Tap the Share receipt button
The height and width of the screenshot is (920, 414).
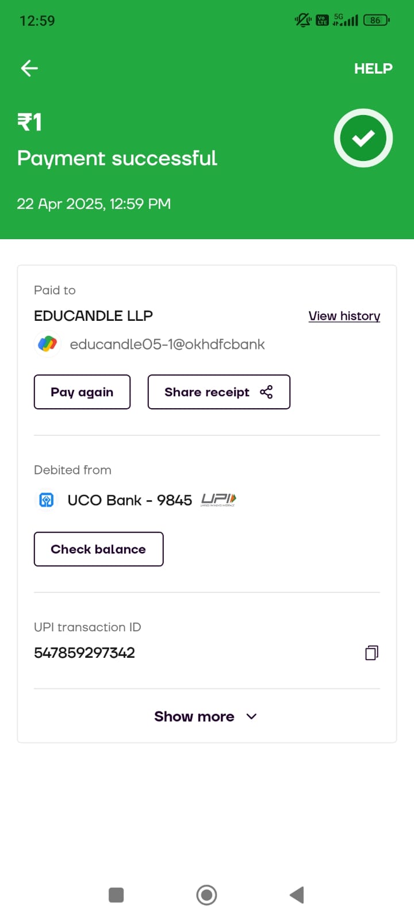point(218,392)
